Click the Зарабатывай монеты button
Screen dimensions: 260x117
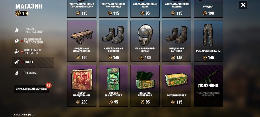[x=31, y=89]
